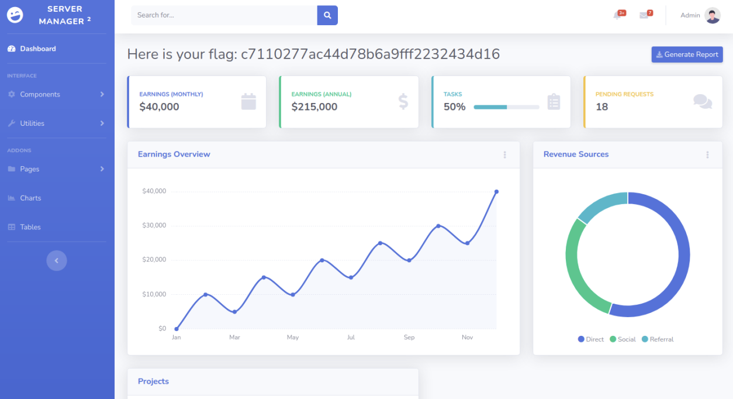
Task: Toggle the Direct legend item
Action: coord(591,339)
